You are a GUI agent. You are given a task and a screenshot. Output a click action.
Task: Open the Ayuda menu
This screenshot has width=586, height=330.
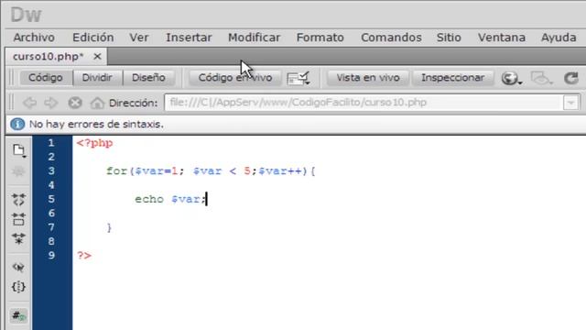click(x=559, y=38)
